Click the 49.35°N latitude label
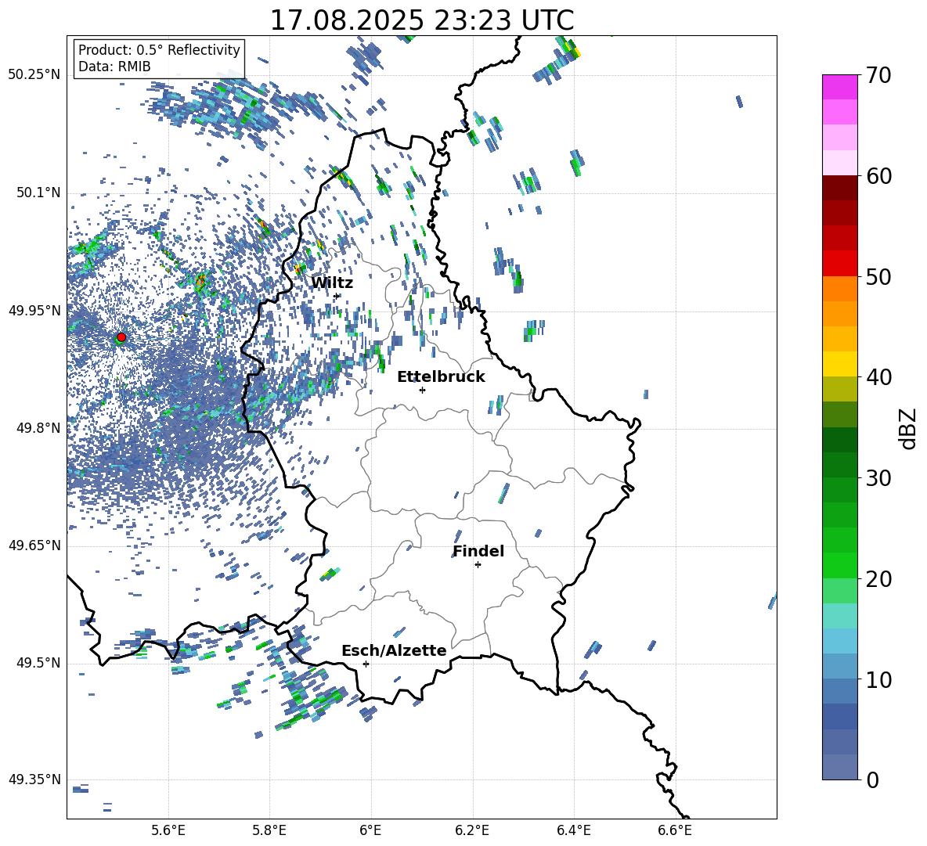 (x=34, y=779)
